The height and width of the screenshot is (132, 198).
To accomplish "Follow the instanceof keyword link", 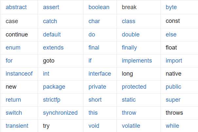I will pos(19,74).
